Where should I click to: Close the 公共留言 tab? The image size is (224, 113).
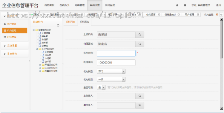(x=159, y=15)
